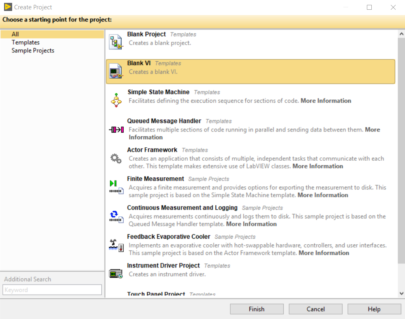Click the Continuous Measurement and Logging icon
405x319 pixels.
point(116,216)
